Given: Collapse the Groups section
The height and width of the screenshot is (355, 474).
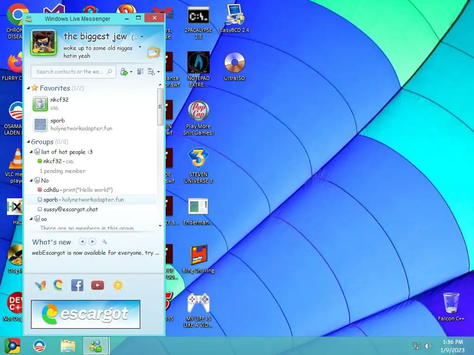Looking at the screenshot, I should (x=28, y=142).
